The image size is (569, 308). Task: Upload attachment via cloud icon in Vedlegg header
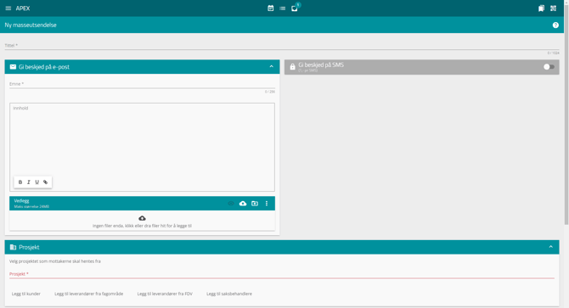(x=243, y=204)
